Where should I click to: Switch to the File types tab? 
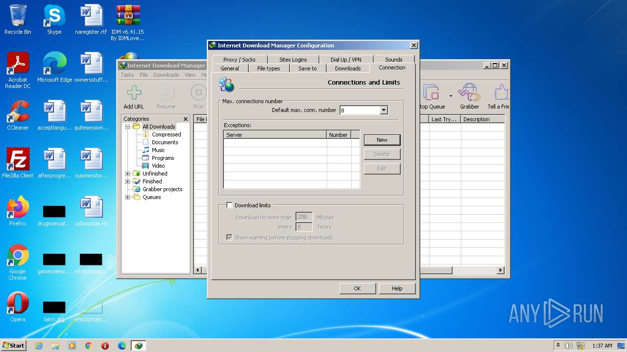pos(268,68)
